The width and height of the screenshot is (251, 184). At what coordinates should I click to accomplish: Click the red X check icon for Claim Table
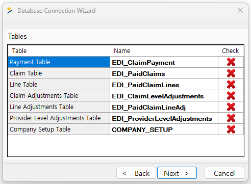tap(231, 73)
